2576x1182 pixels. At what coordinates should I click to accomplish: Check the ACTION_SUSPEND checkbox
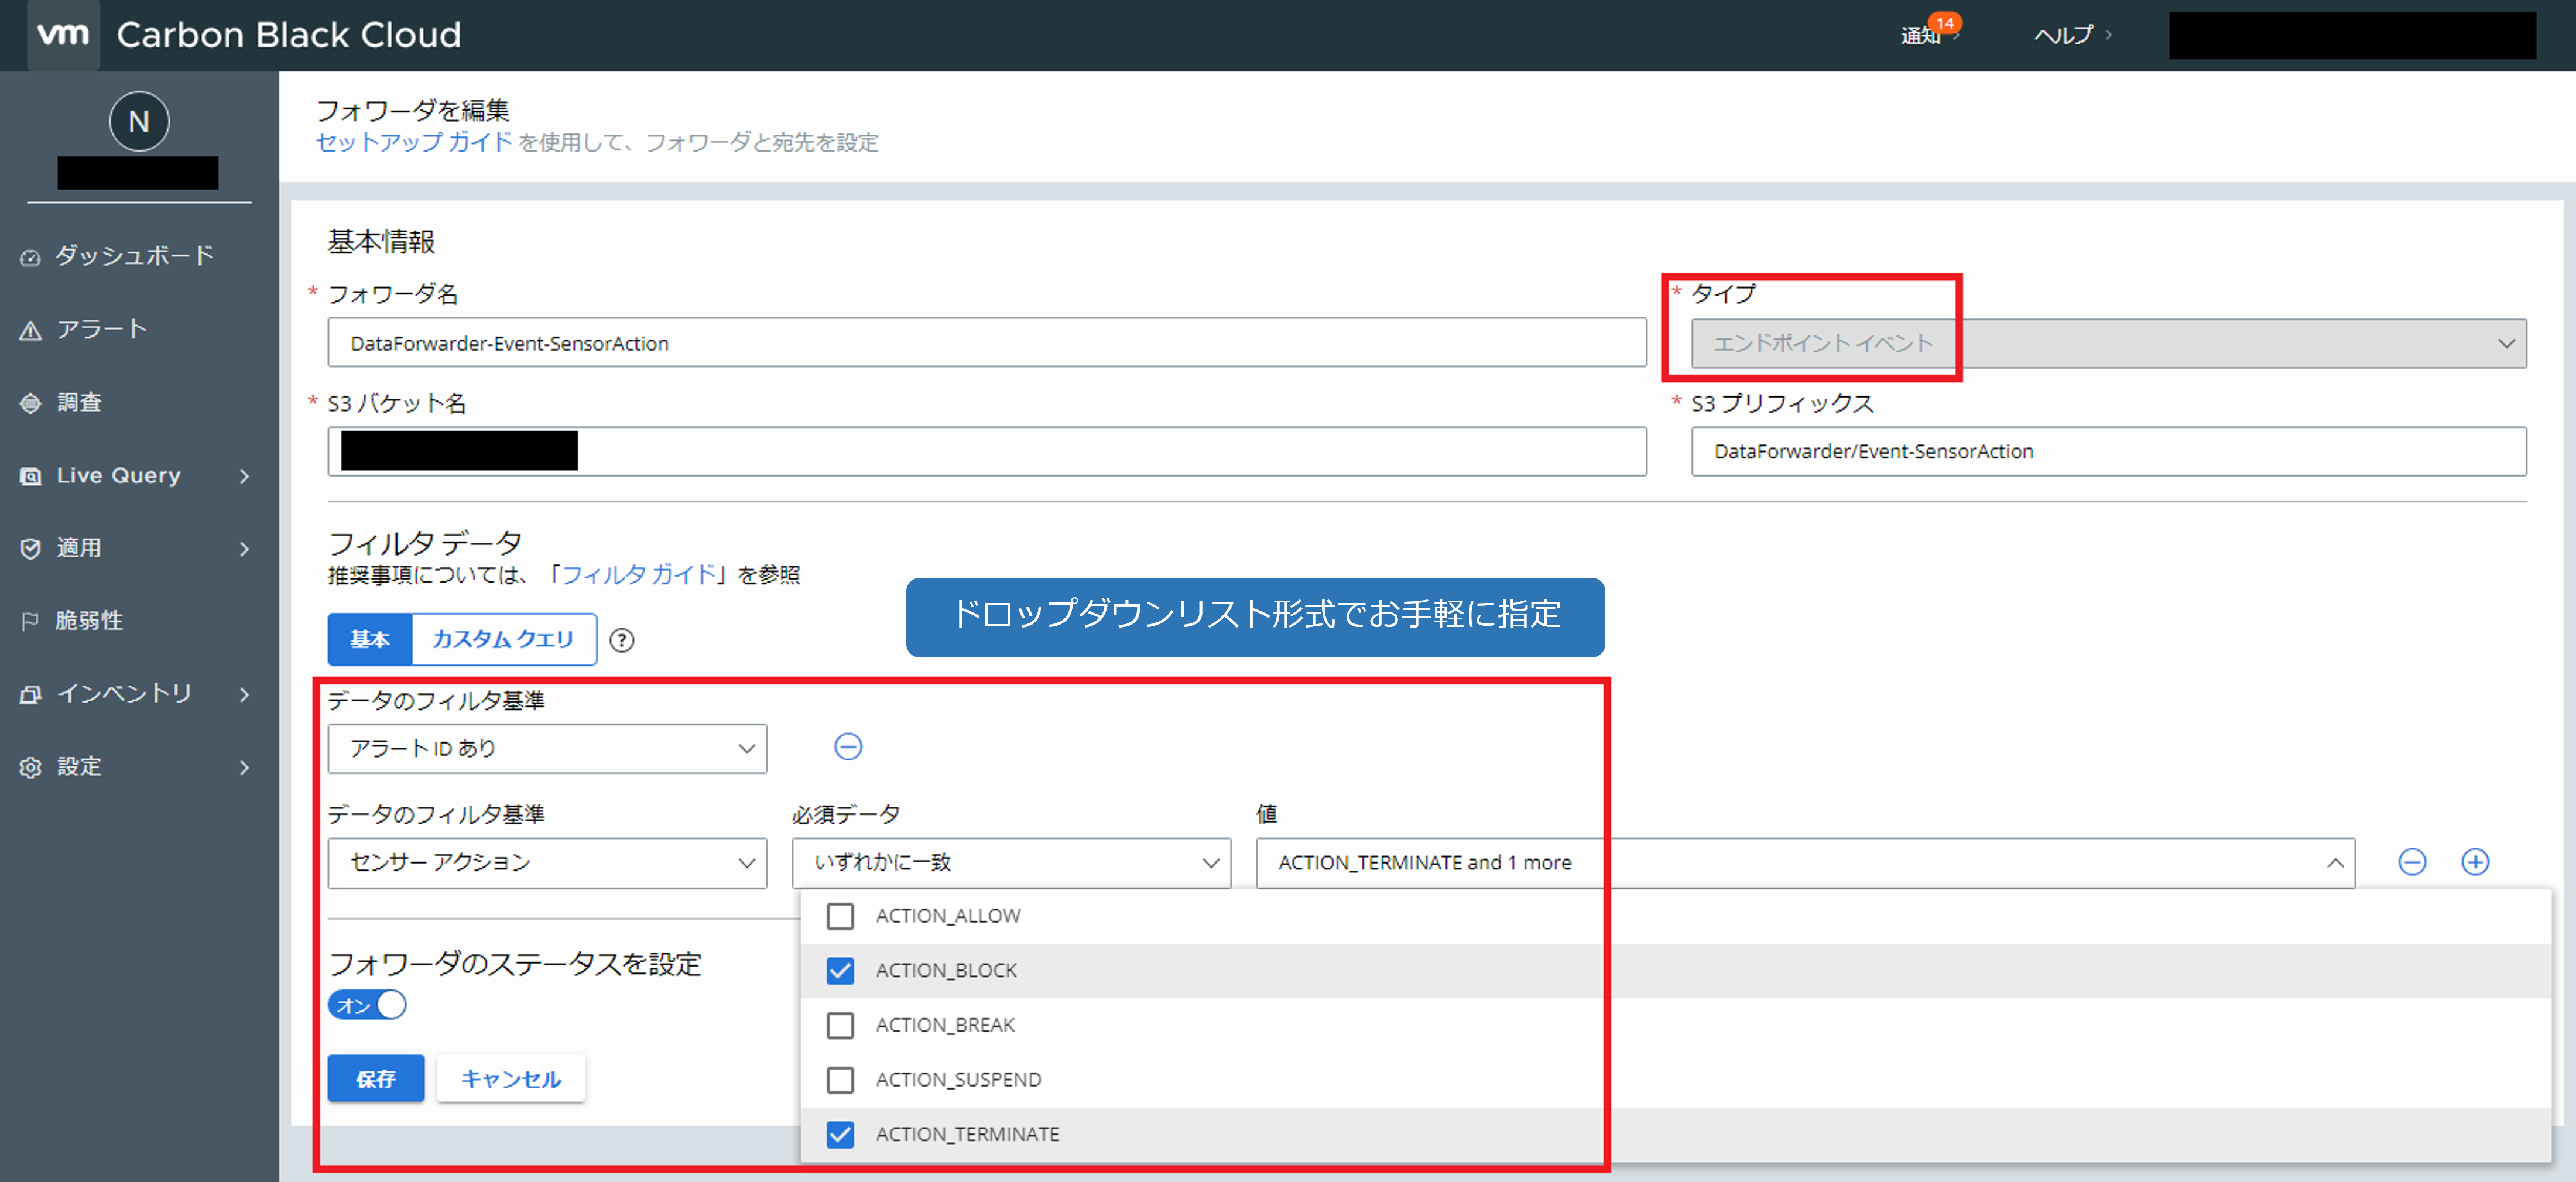840,1080
